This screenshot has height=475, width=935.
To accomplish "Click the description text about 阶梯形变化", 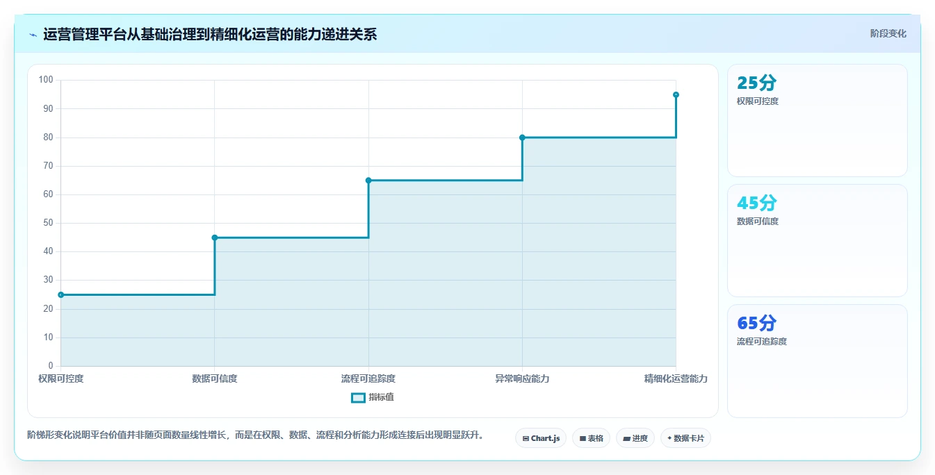I will point(255,435).
